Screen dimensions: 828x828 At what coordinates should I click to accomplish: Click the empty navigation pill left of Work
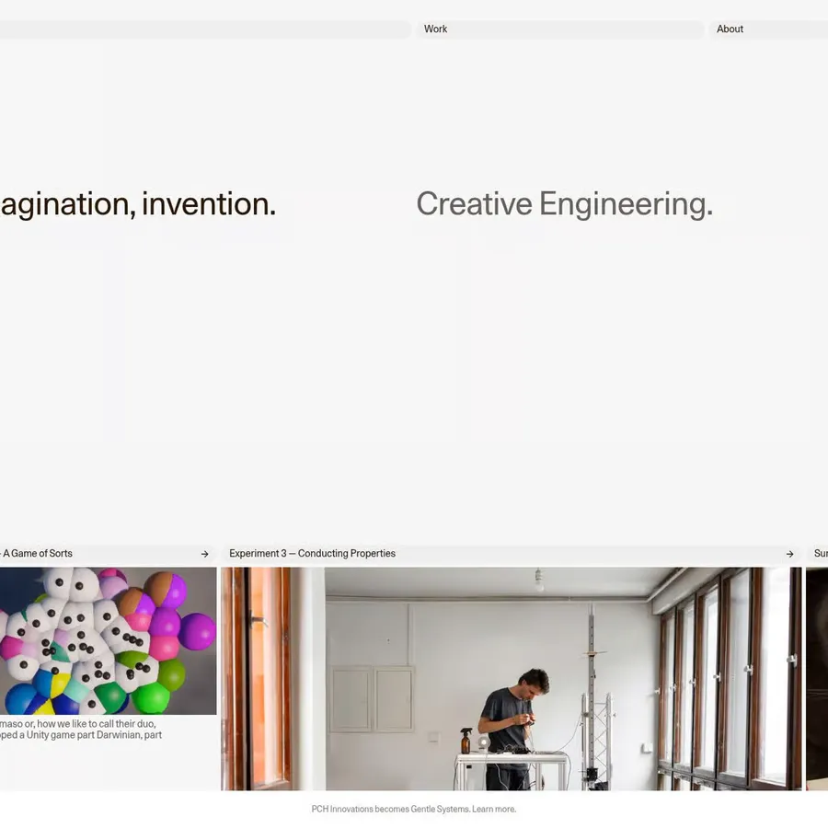(202, 29)
